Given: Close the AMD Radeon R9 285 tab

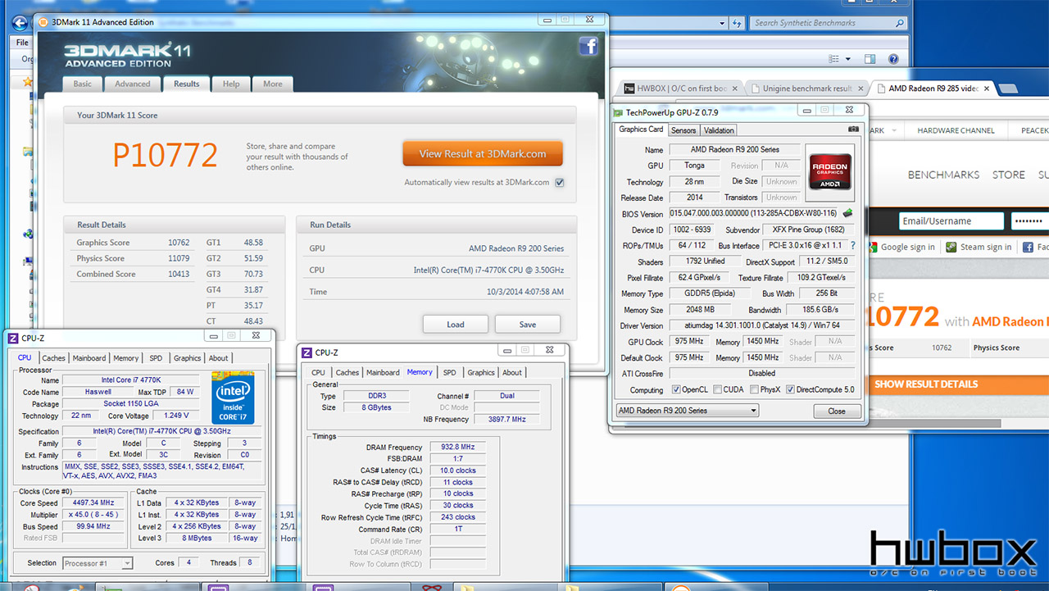Looking at the screenshot, I should 985,89.
